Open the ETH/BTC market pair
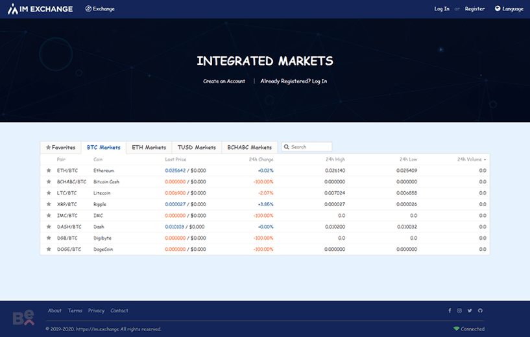Viewport: 530px width, 337px height. pos(67,170)
